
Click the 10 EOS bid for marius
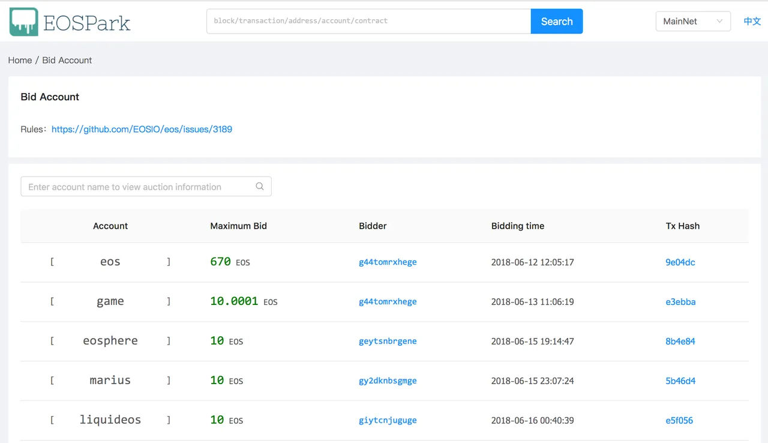226,381
